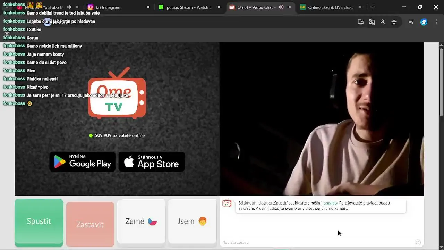Click the OmeTV avatar in chat message
444x250 pixels.
pos(227,203)
